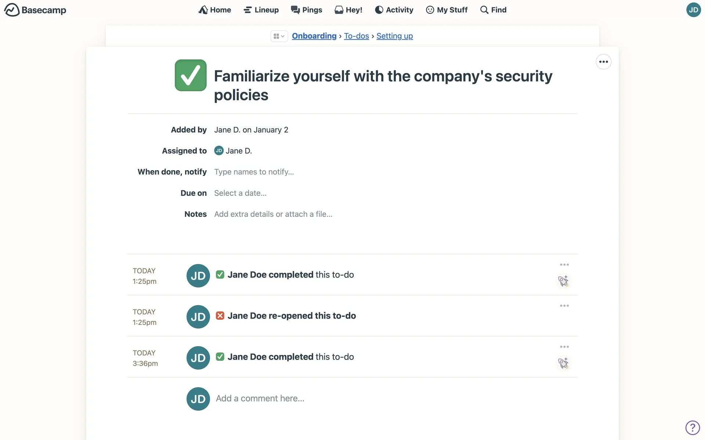Screen dimensions: 705x440
Task: Open the Hey! notifications inbox
Action: [348, 10]
